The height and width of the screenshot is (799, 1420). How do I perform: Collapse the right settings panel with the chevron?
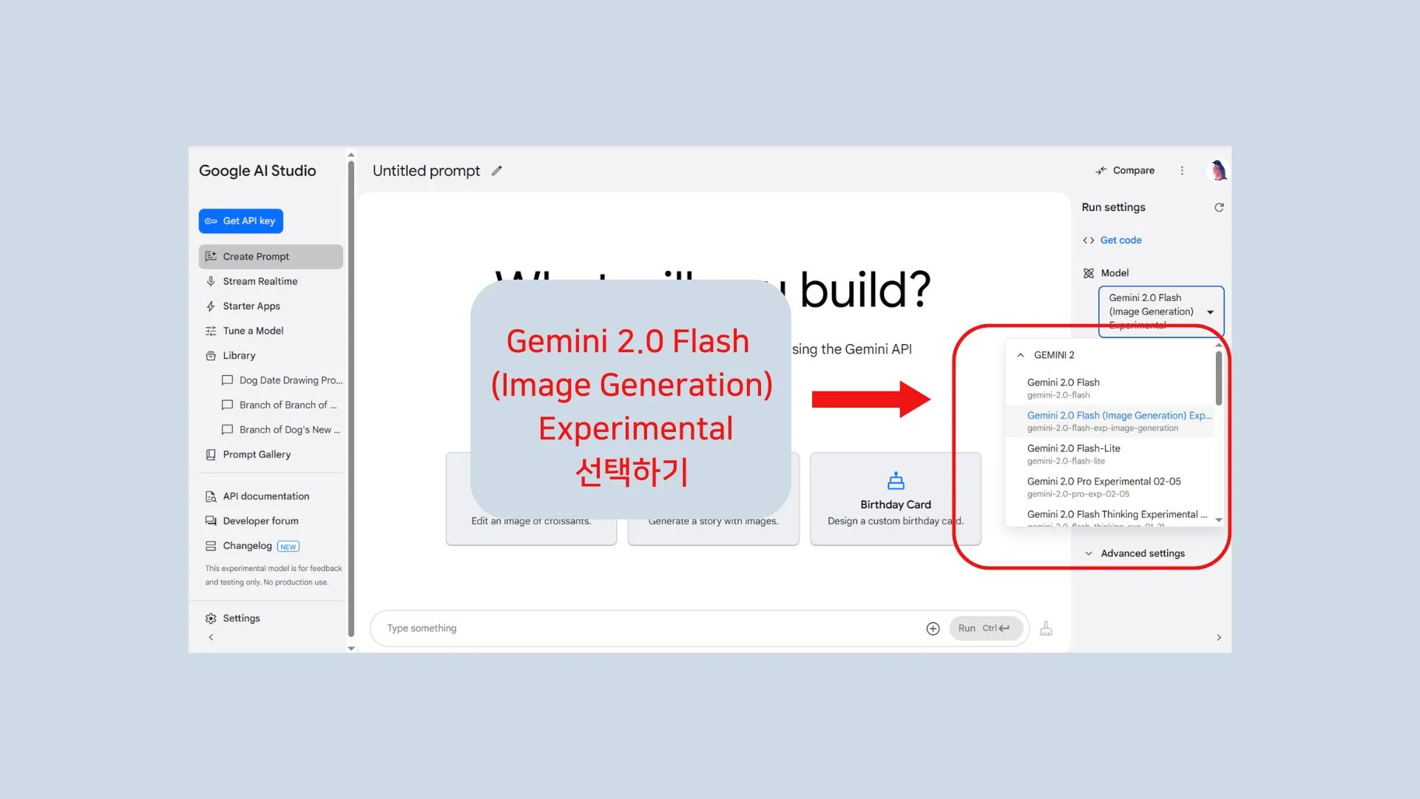(1219, 637)
